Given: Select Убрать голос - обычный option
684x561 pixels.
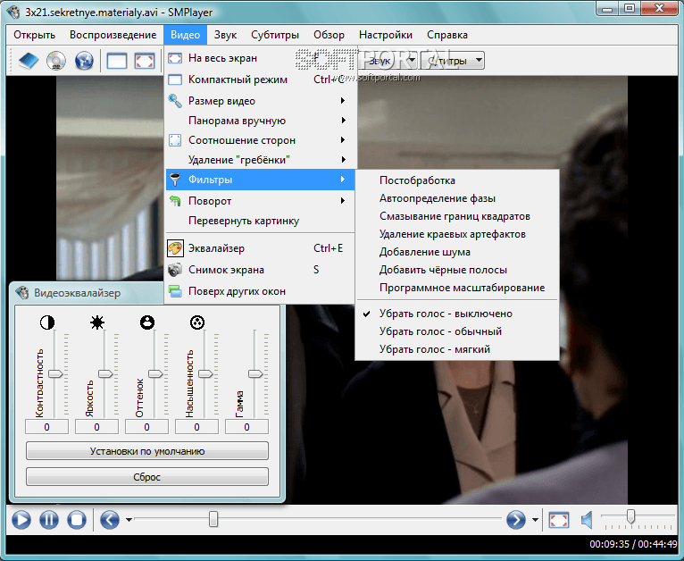Looking at the screenshot, I should (457, 331).
